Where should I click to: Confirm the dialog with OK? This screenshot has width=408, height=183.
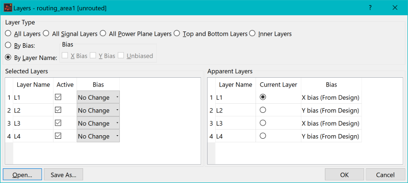click(x=344, y=174)
